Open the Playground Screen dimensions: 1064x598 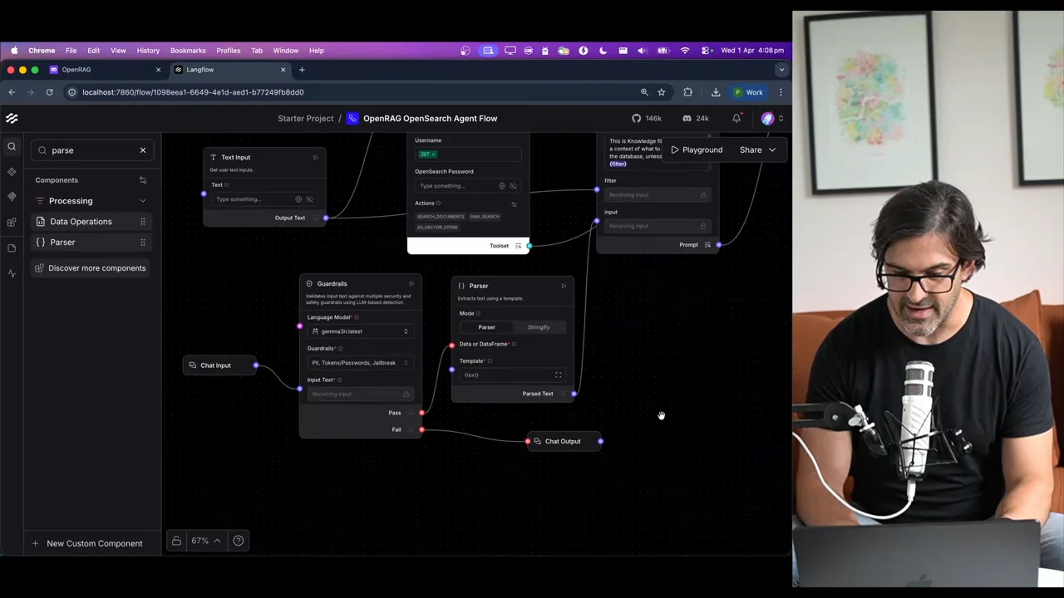(x=697, y=150)
